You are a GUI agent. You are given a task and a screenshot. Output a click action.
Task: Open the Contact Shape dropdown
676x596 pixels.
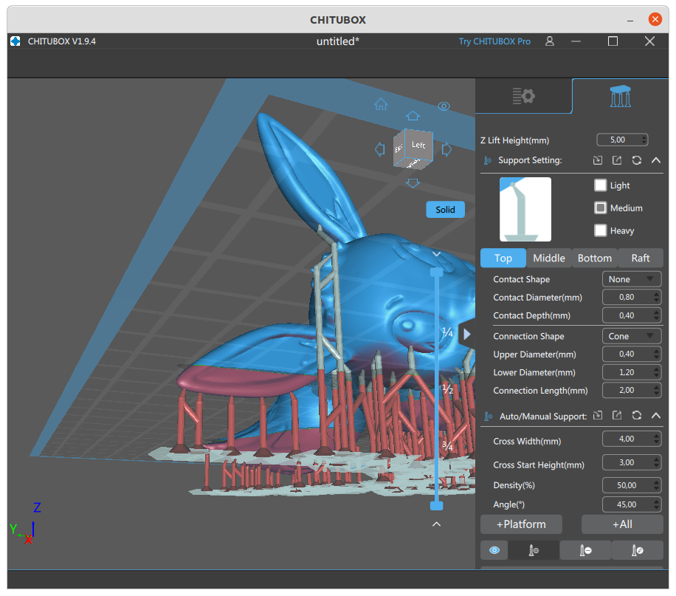632,279
